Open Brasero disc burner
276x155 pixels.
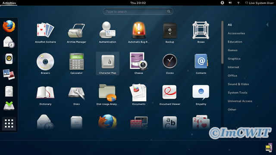pyautogui.click(x=45, y=63)
